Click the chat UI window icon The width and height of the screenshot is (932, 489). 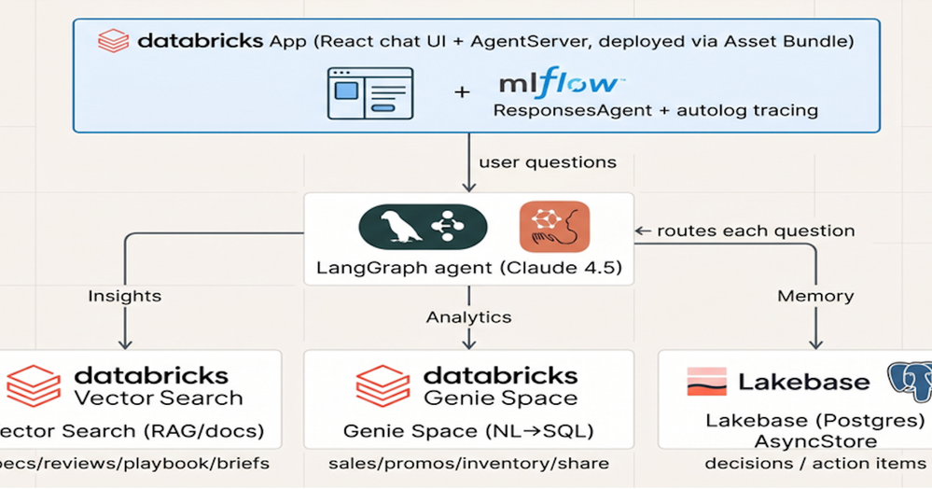coord(370,93)
